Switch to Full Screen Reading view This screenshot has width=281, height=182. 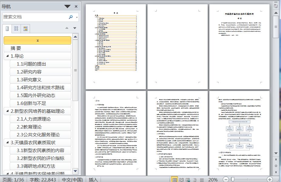181,180
